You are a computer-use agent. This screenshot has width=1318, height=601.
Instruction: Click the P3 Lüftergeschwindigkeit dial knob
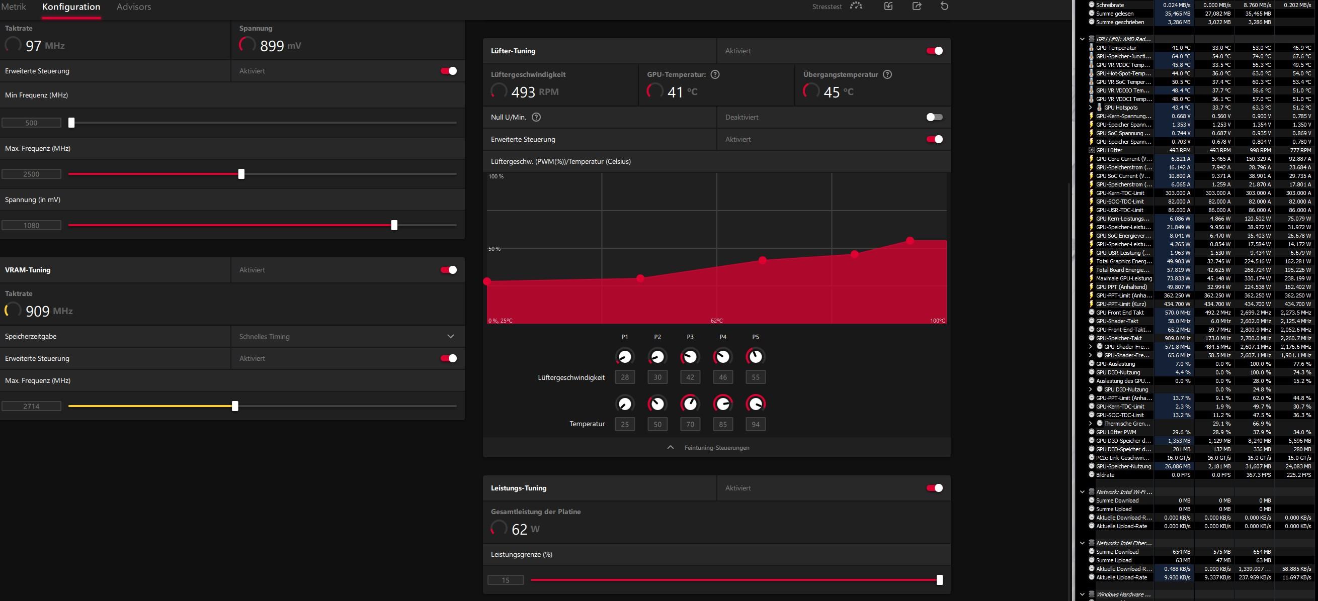pos(690,356)
